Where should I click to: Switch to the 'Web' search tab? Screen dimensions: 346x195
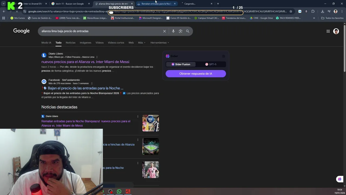tap(131, 43)
